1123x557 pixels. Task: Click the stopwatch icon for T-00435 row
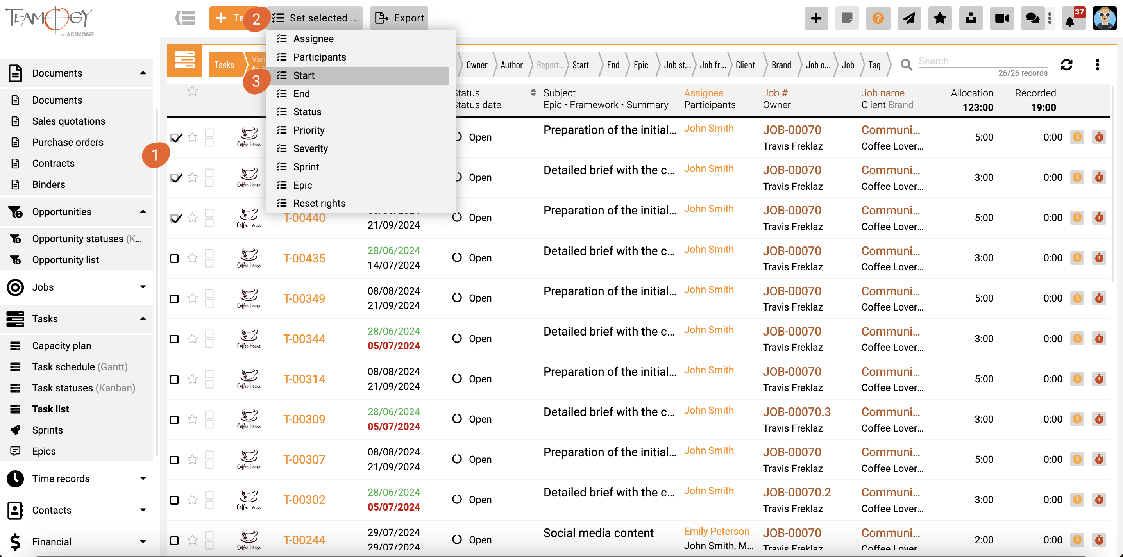pyautogui.click(x=1099, y=258)
